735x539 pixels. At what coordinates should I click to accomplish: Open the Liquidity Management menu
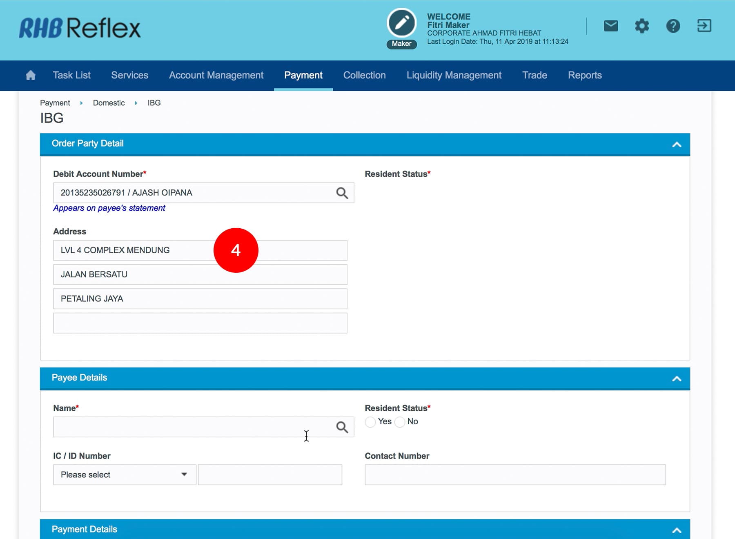tap(454, 75)
